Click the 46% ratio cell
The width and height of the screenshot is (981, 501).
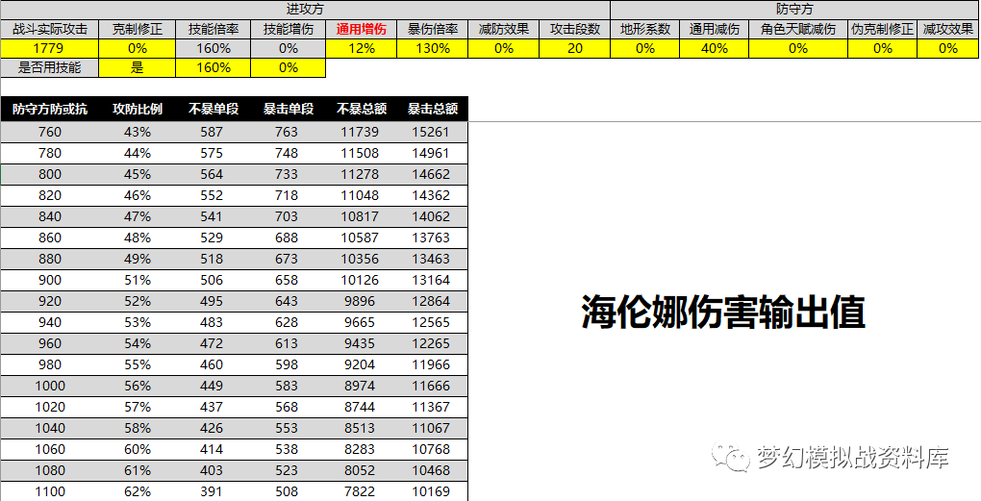pos(137,196)
